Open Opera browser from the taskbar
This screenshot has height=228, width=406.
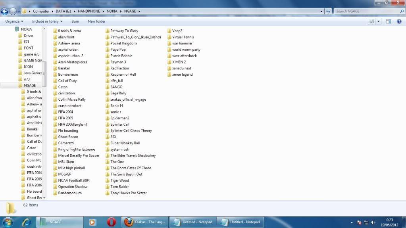pos(112,222)
